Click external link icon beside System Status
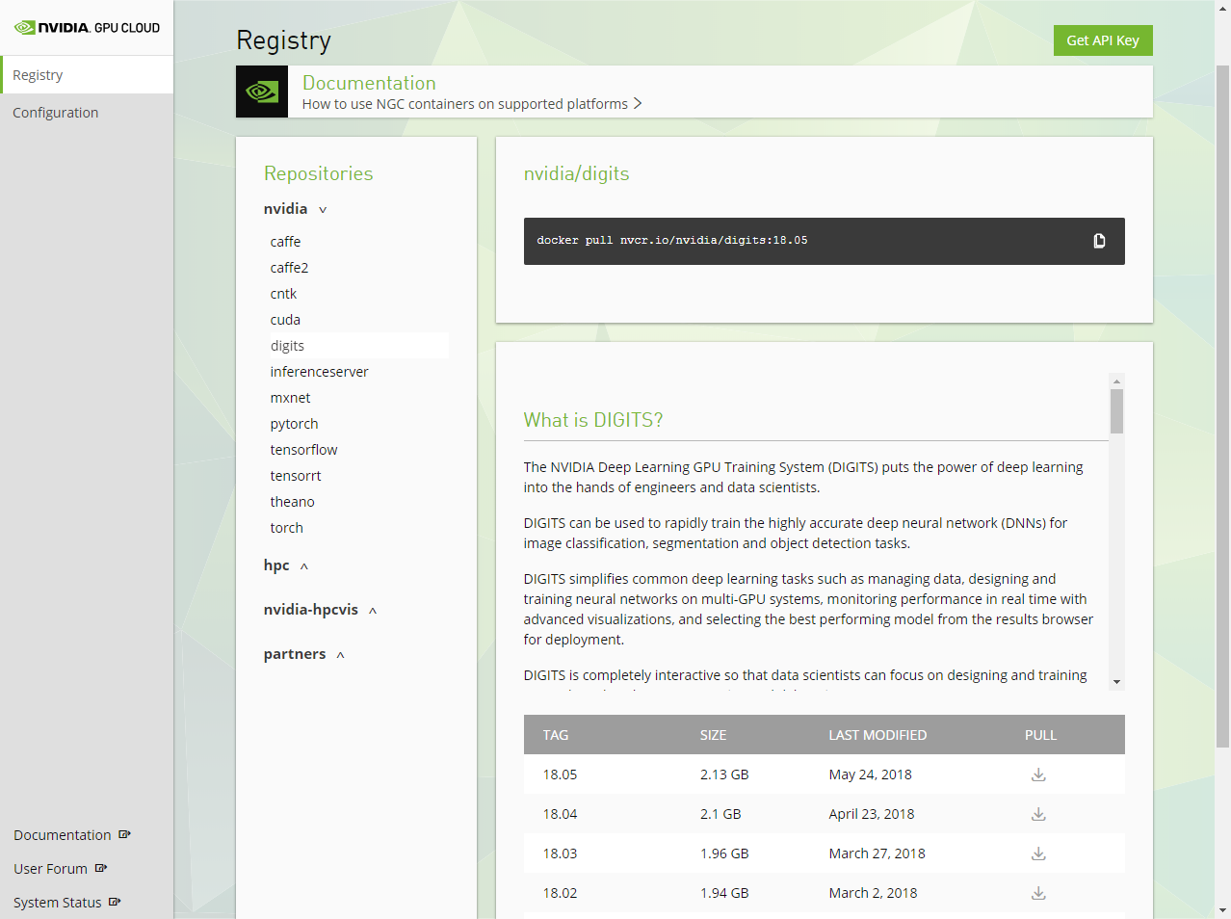The image size is (1231, 919). point(115,902)
